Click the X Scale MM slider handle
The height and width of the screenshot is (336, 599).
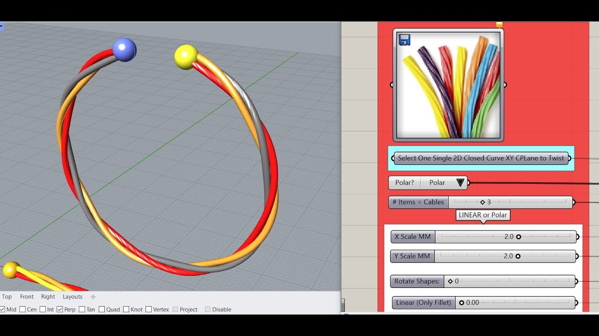pyautogui.click(x=519, y=237)
